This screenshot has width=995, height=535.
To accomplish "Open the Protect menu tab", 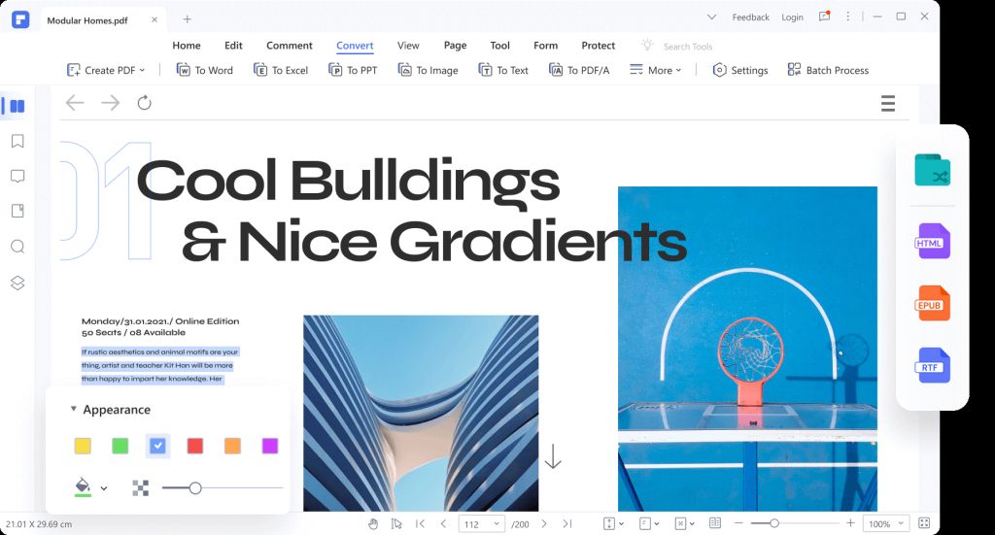I will point(598,46).
